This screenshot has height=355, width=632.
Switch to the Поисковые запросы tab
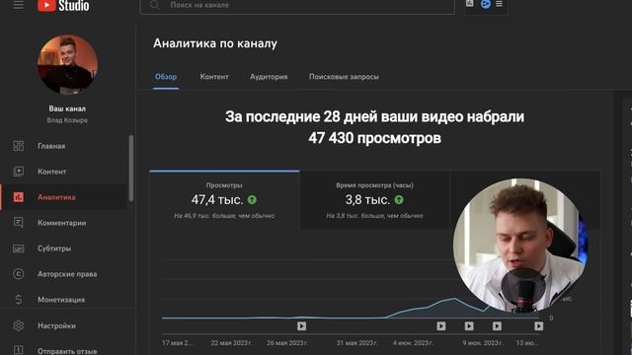[x=344, y=77]
